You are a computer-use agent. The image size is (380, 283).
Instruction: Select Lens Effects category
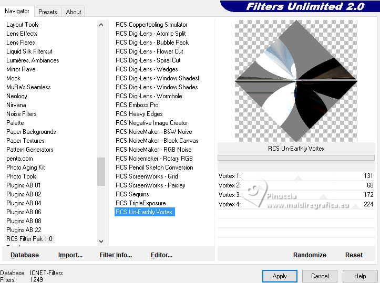coord(22,34)
